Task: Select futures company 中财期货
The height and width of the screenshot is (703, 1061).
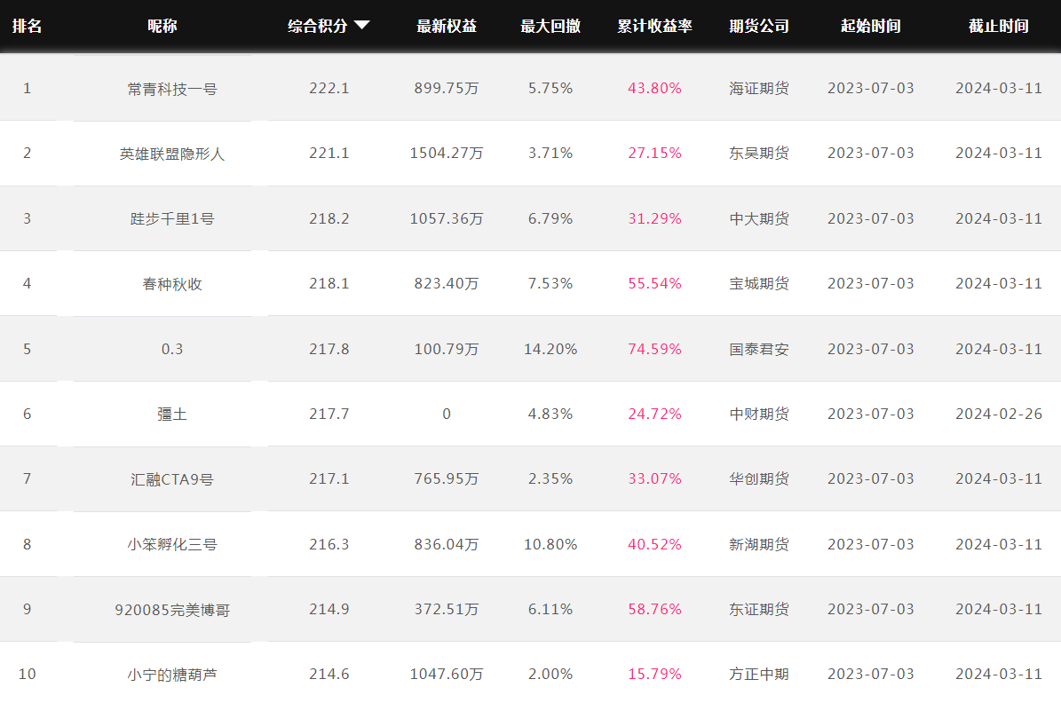Action: 759,415
